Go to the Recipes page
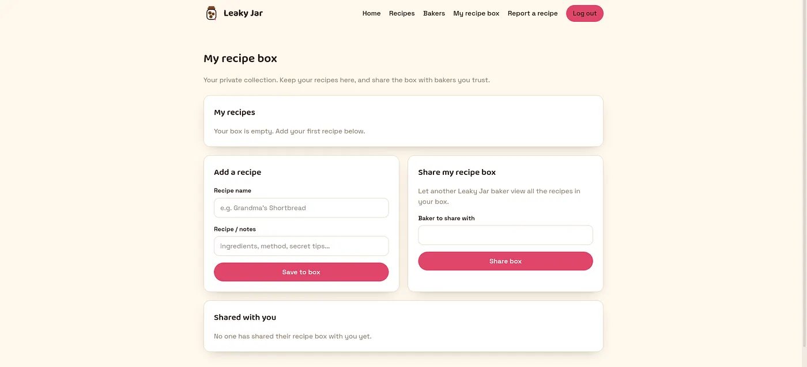 pyautogui.click(x=402, y=13)
